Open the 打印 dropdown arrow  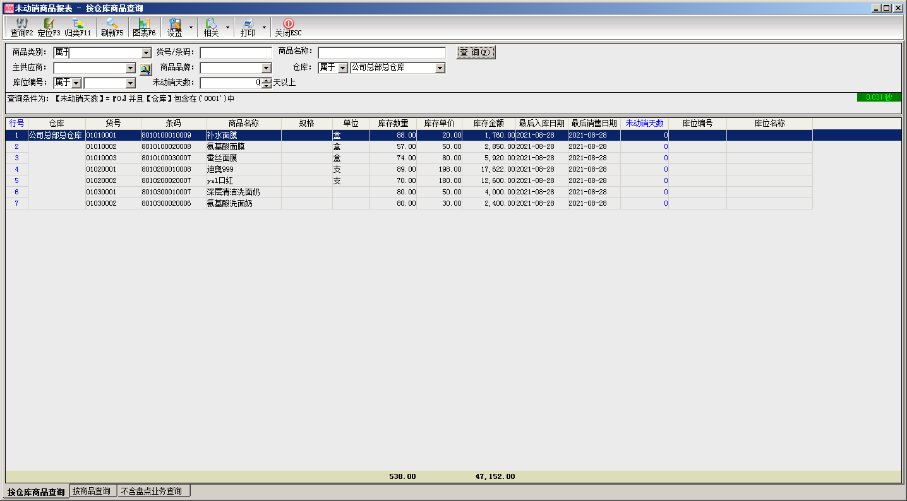[x=264, y=28]
